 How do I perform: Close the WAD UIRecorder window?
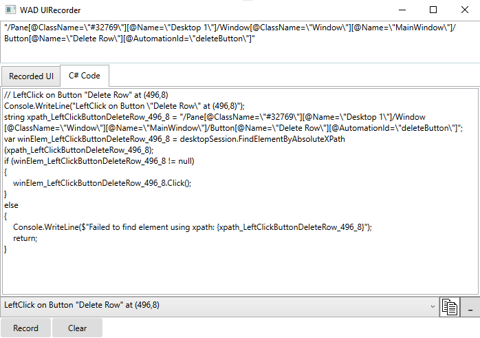(464, 10)
